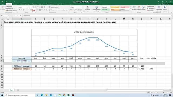
Task: Toggle italic К formatting
Action: (x=21, y=10)
